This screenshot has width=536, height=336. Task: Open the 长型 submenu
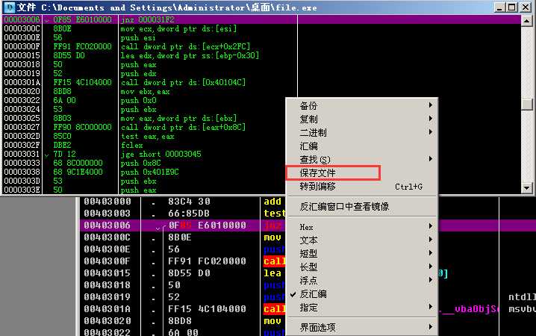(x=361, y=267)
